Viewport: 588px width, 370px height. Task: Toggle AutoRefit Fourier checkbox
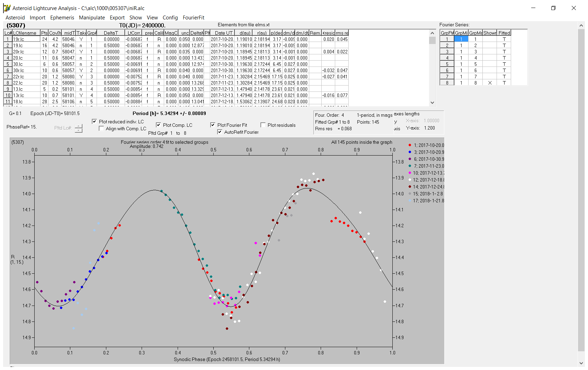pyautogui.click(x=220, y=132)
